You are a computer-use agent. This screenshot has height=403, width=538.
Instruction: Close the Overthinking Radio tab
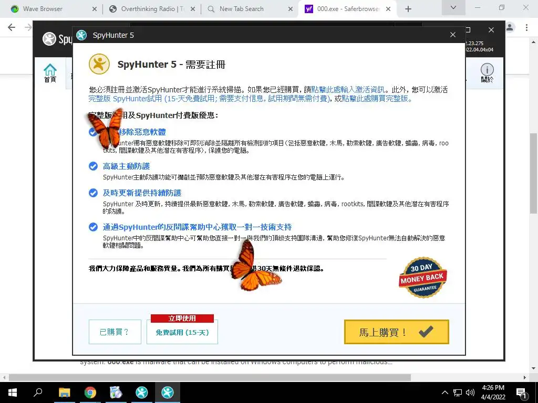pos(193,9)
